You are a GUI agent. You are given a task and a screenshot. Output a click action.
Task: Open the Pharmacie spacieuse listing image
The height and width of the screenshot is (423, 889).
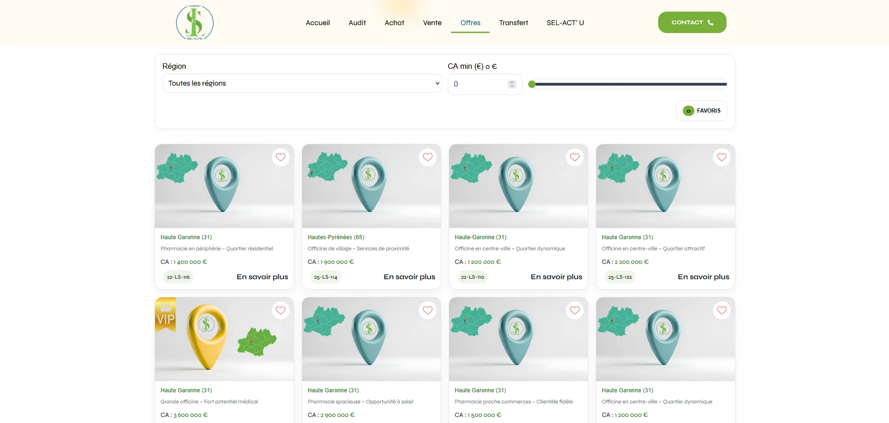click(x=371, y=339)
